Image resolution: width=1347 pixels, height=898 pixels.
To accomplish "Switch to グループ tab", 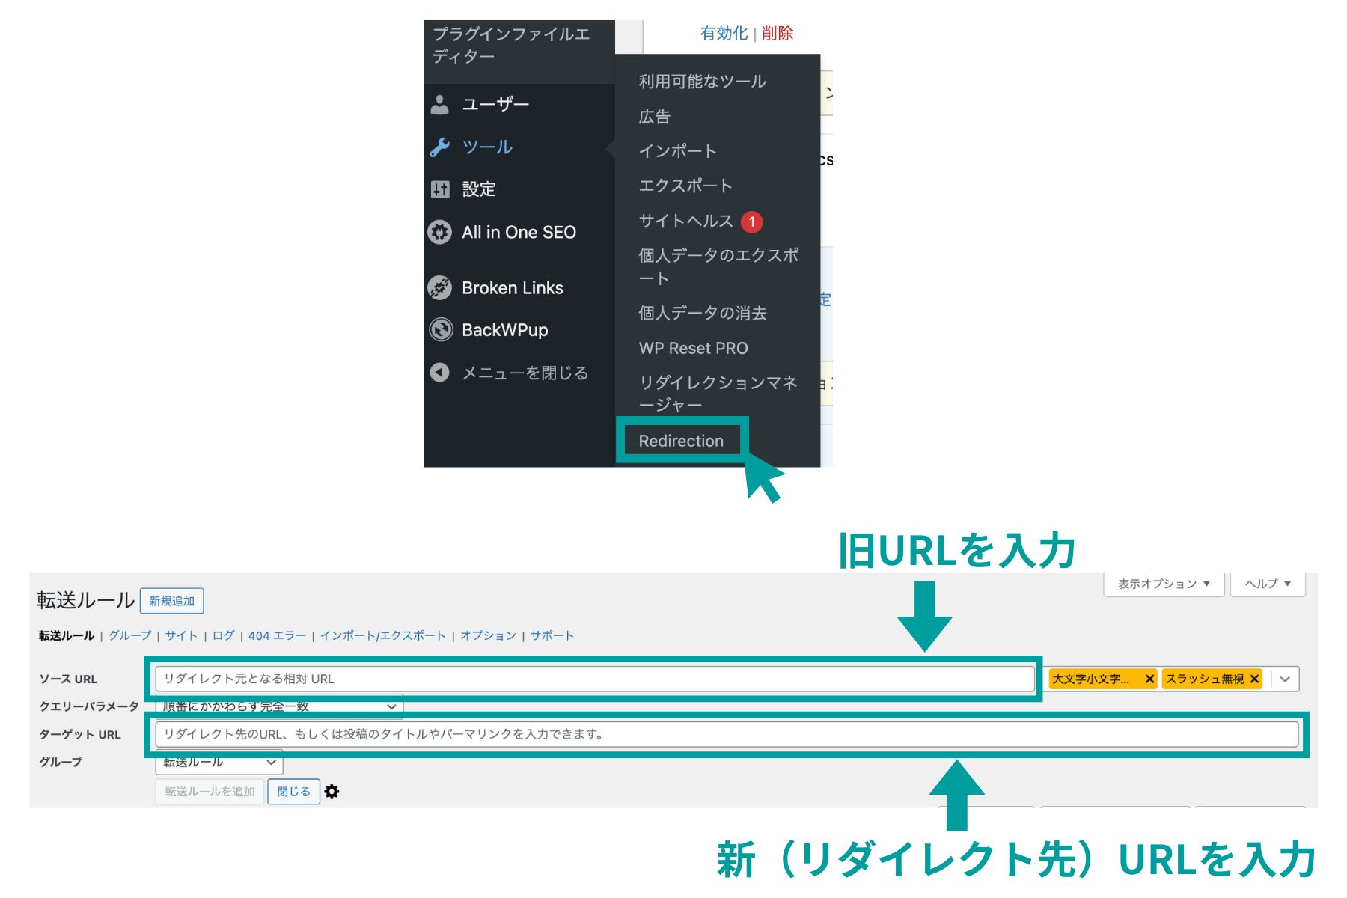I will [x=130, y=635].
